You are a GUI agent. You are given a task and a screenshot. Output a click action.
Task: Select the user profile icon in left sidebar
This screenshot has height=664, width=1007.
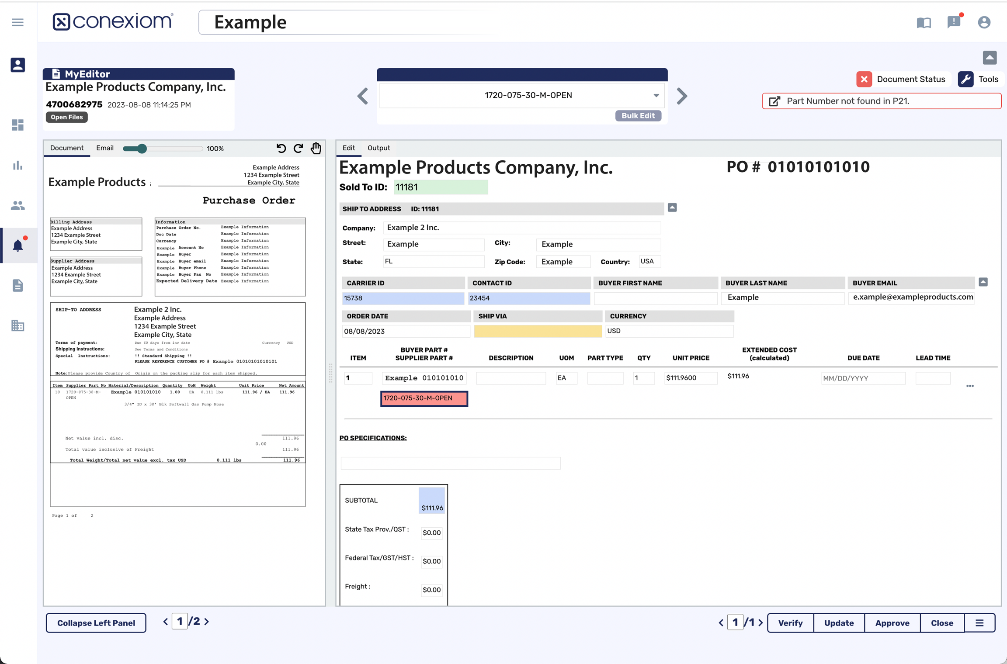(x=17, y=65)
